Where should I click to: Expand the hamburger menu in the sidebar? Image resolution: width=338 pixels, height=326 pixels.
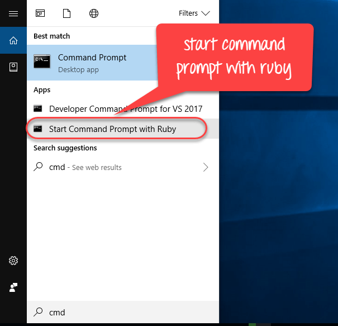tap(13, 13)
